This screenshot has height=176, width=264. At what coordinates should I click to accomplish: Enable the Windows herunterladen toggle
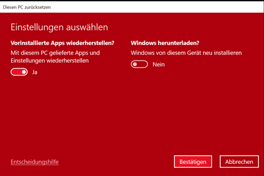coord(139,64)
